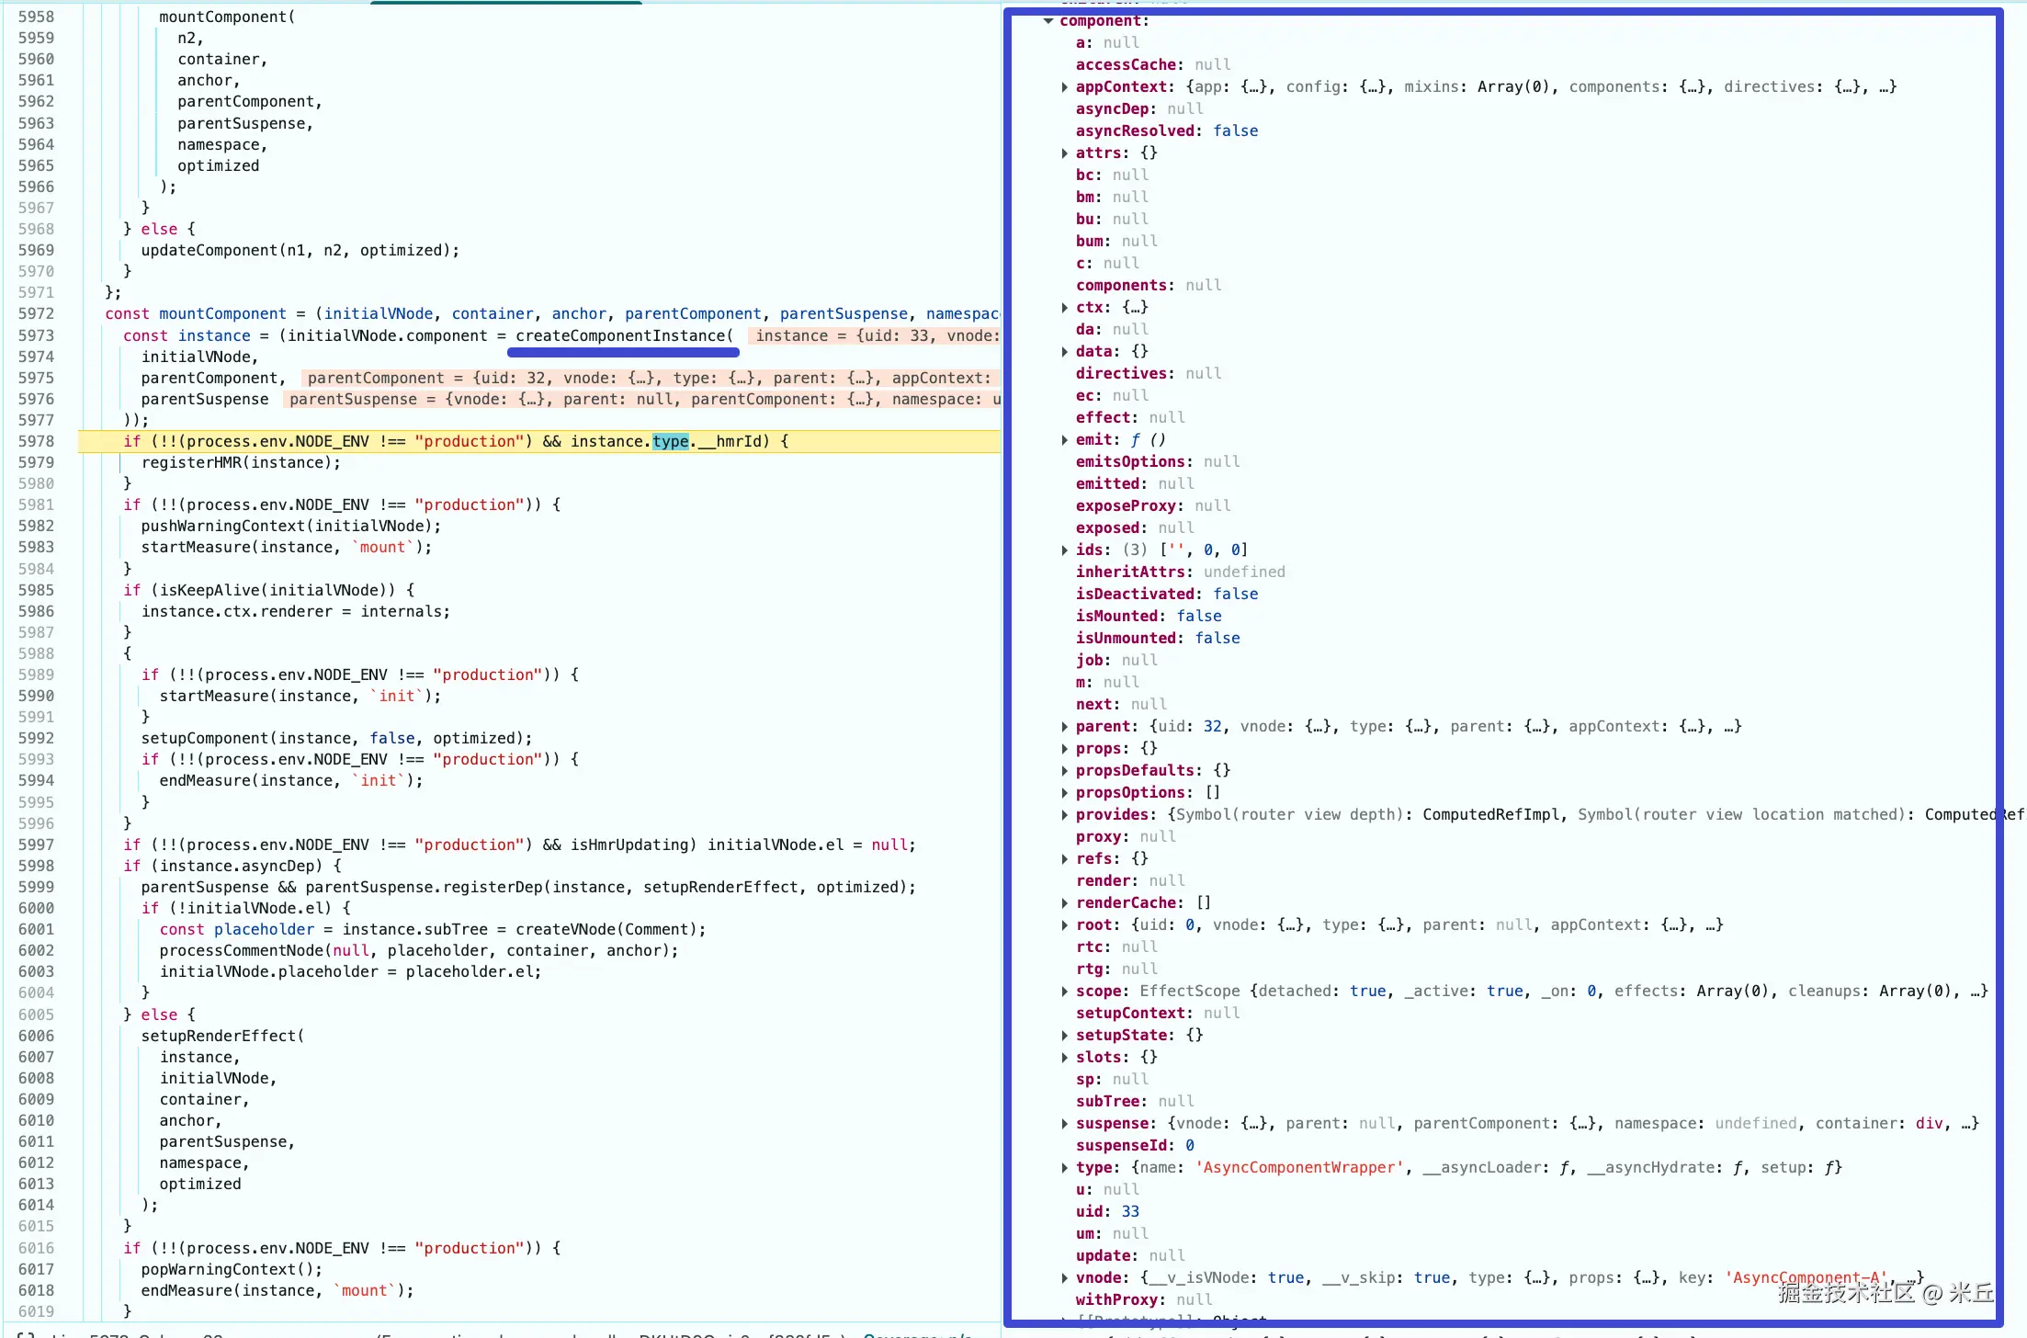Click the pushWarningContext(initialVNode) line
This screenshot has height=1338, width=2027.
tap(291, 527)
